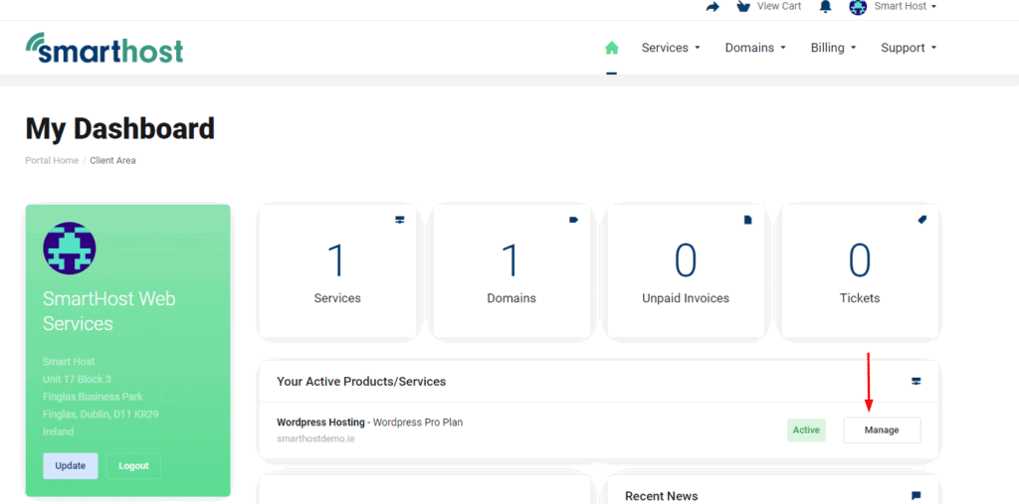Click the Logout button
This screenshot has height=504, width=1019.
[133, 465]
